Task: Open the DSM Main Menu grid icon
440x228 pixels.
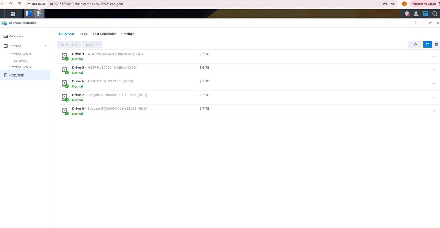Action: [x=13, y=14]
